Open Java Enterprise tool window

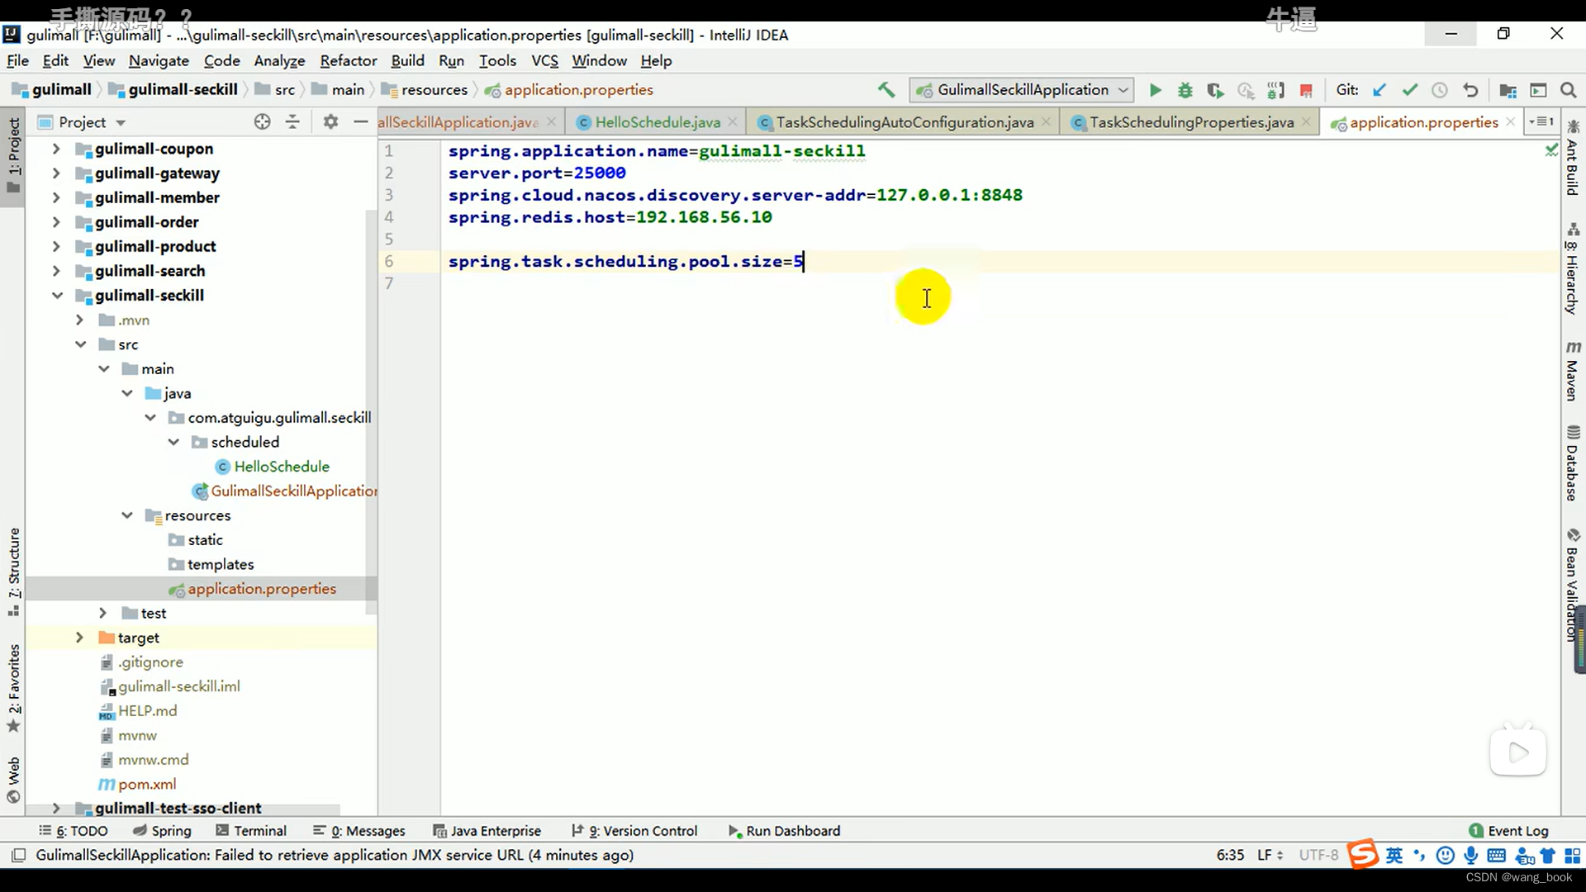[x=487, y=831]
